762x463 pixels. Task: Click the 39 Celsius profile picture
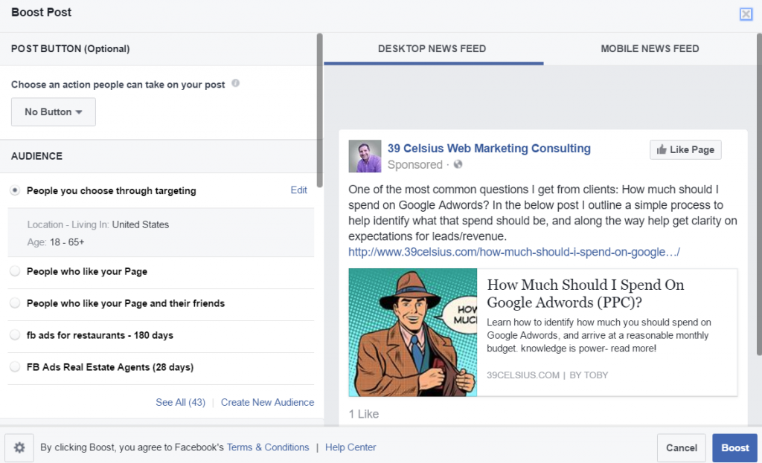point(365,156)
